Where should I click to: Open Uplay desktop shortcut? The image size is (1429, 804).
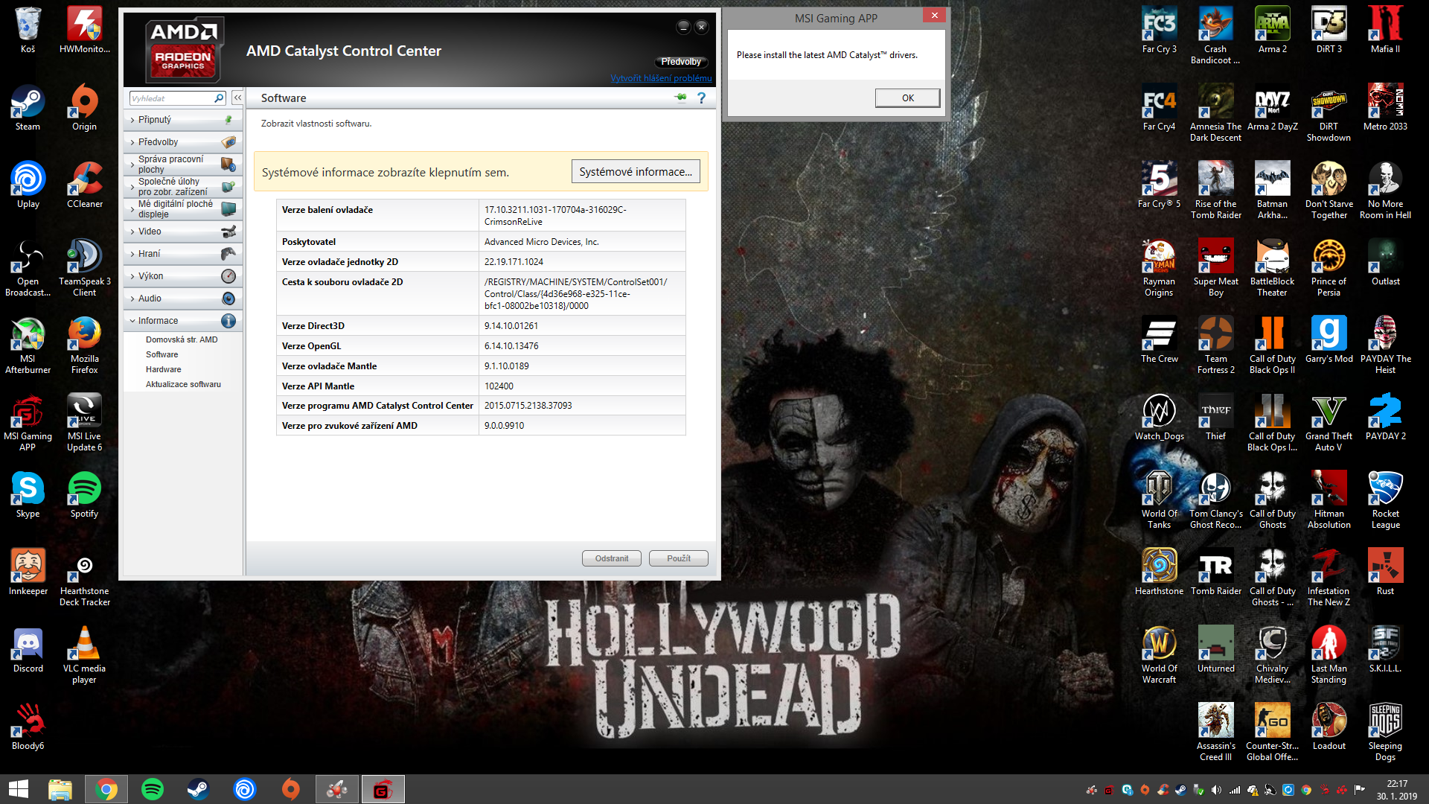tap(28, 185)
